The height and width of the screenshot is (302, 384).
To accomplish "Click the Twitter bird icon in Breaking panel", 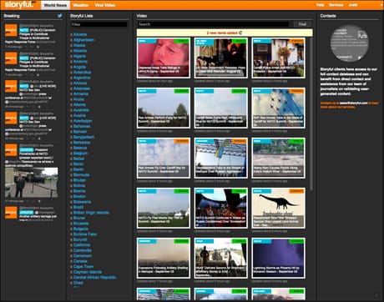I will point(60,16).
